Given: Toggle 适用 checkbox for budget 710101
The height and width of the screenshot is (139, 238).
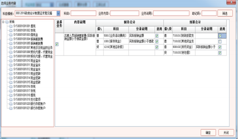Looking at the screenshot, I should click(x=220, y=36).
